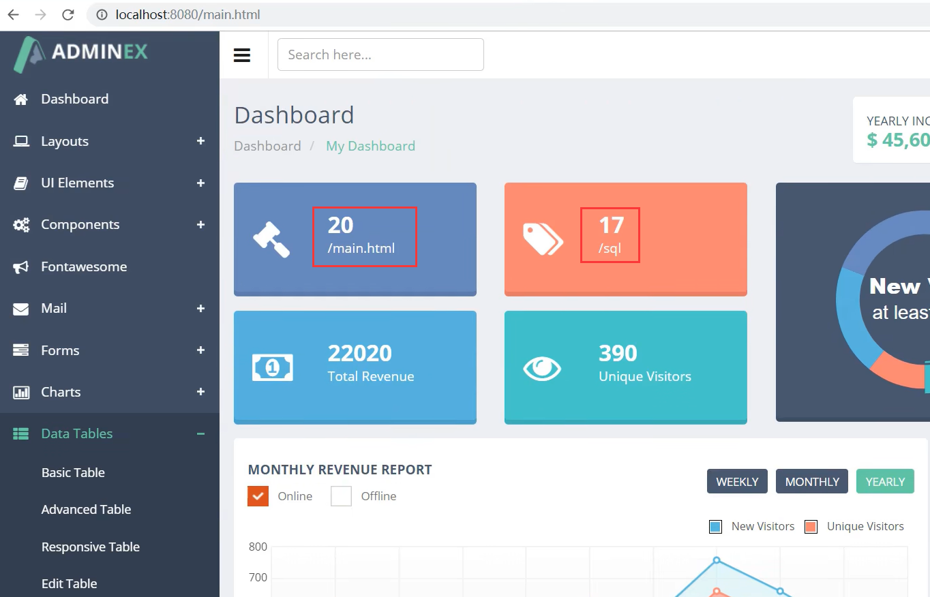Check the Offline checkbox
Screen dimensions: 930x597
[341, 496]
